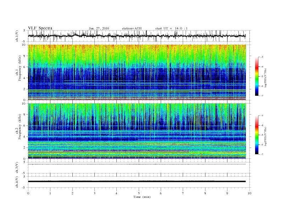Screen dimensions: 281x217
Task: Click the "ch.1(V)" waveform axis label
Action: (x=17, y=36)
